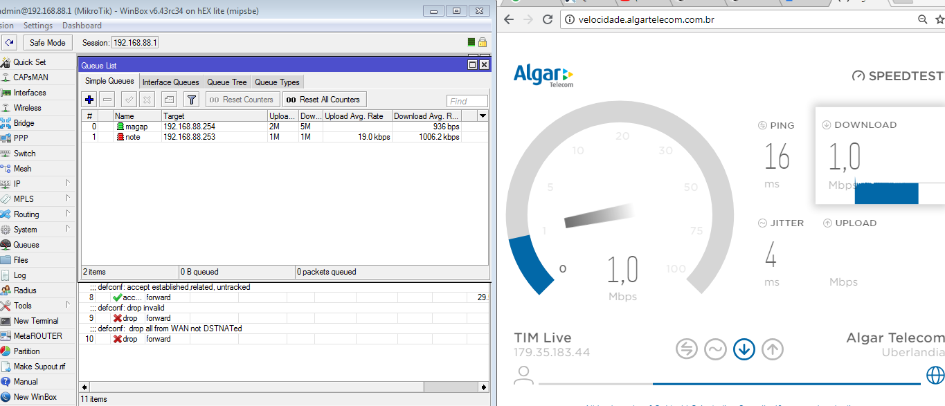Switch to the Queue Tree tab
Screen dimensions: 945x406
coord(227,82)
